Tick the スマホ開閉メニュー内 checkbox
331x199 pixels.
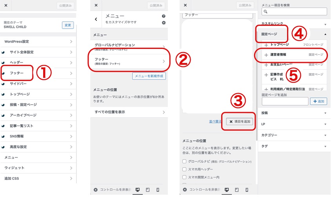184,177
